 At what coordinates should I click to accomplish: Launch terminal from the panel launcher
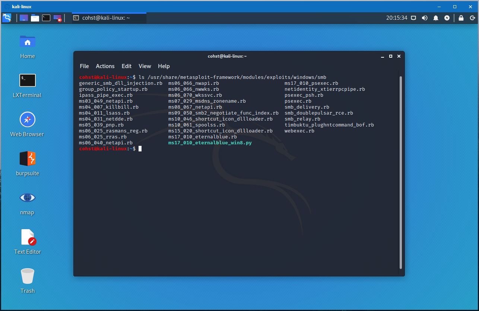pyautogui.click(x=46, y=18)
